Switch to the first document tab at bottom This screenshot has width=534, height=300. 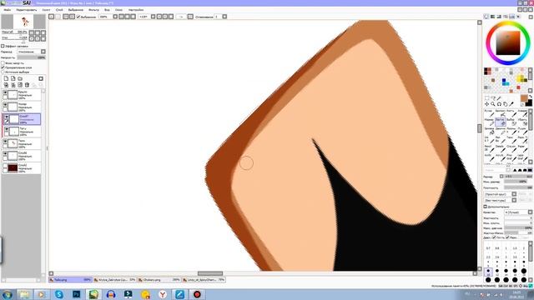click(70, 280)
